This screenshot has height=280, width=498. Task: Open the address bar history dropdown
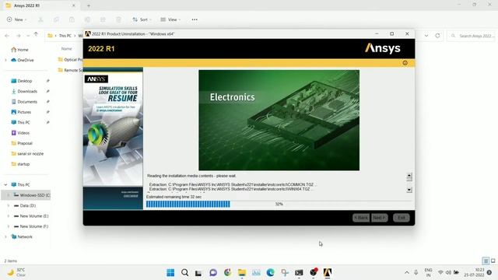426,36
